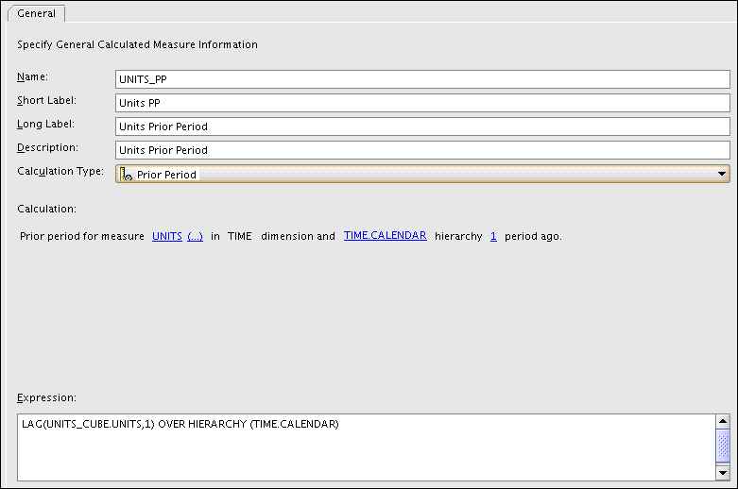The width and height of the screenshot is (738, 489).
Task: Click the Expression scrollbar thumb
Action: coord(723,445)
